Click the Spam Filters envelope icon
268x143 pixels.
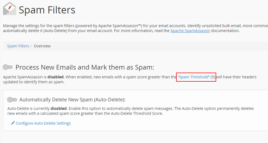(10, 9)
